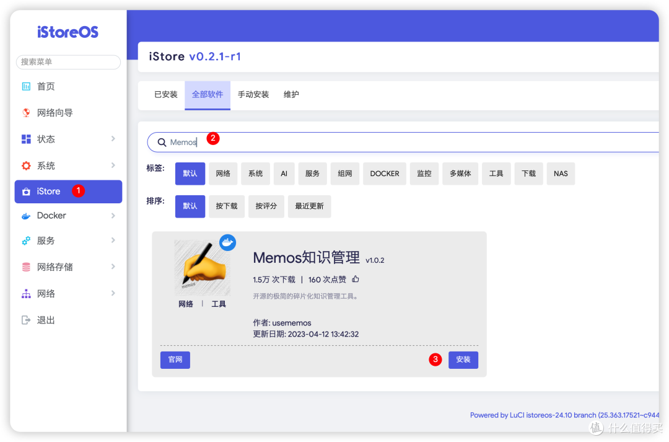Filter by the 服务 tag
Screen dimensions: 669x442
pos(312,174)
